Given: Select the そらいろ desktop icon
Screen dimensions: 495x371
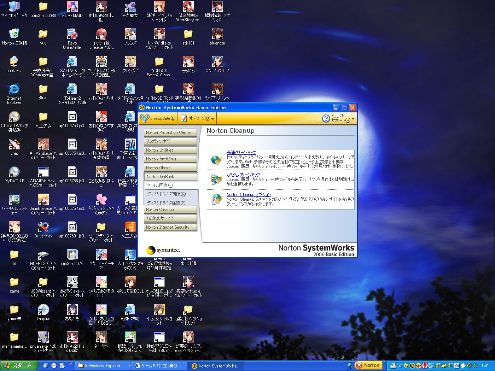Looking at the screenshot, I should 188,64.
